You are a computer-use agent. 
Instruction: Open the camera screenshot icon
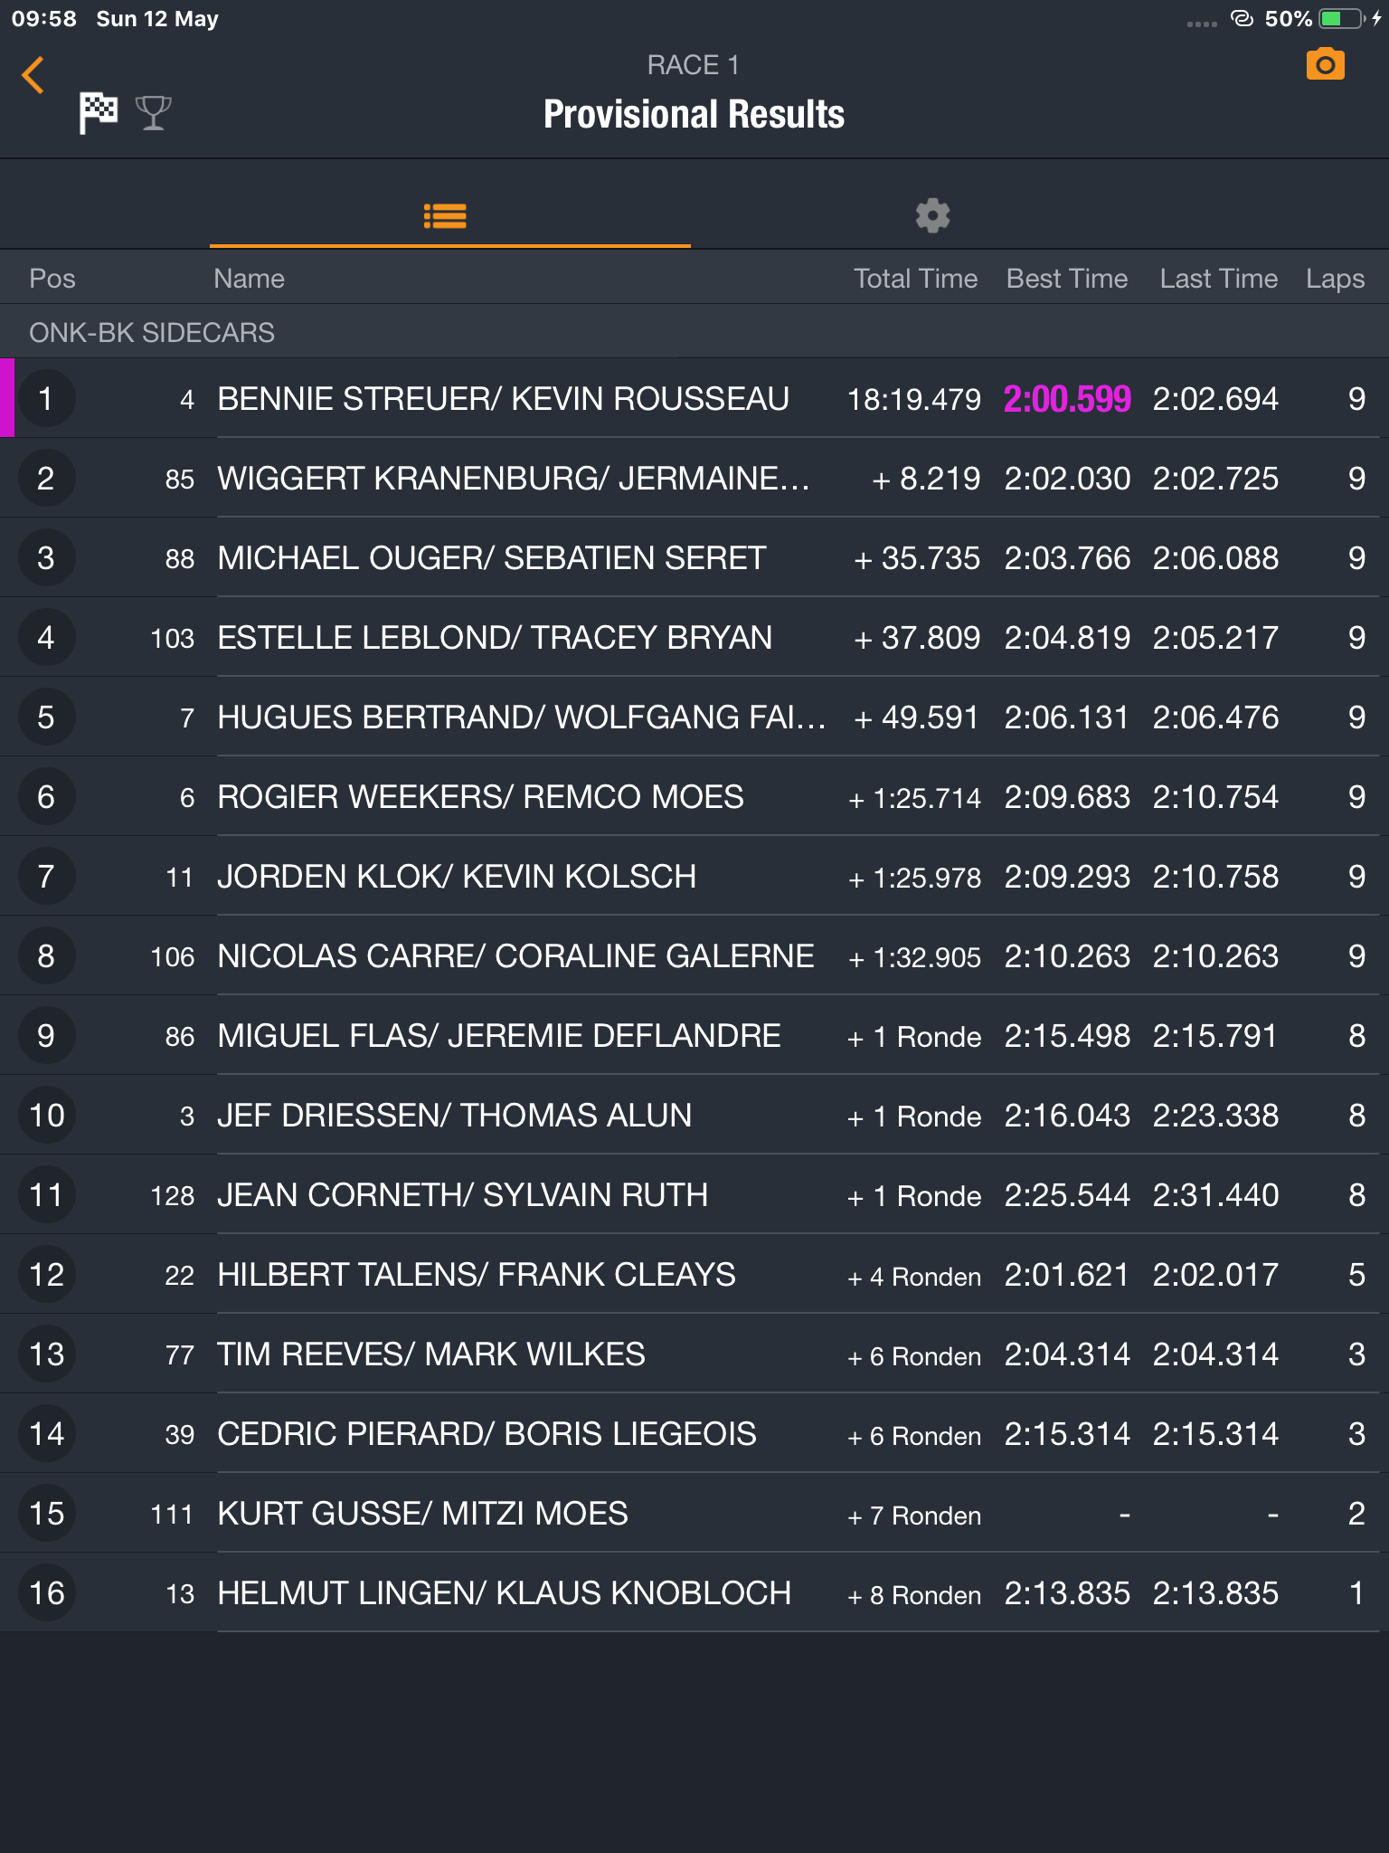1325,65
